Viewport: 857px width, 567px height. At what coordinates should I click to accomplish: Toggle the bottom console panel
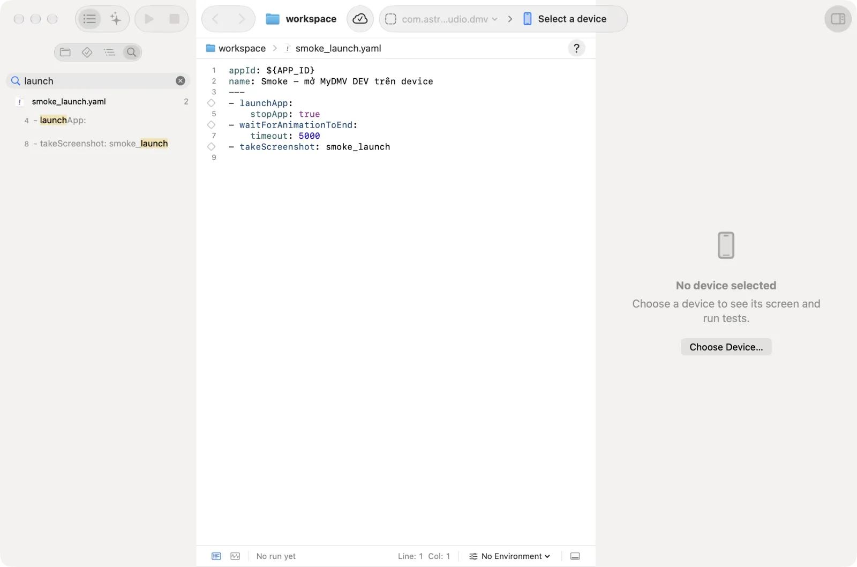pos(575,556)
